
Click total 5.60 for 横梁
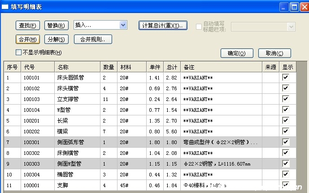click(x=172, y=132)
